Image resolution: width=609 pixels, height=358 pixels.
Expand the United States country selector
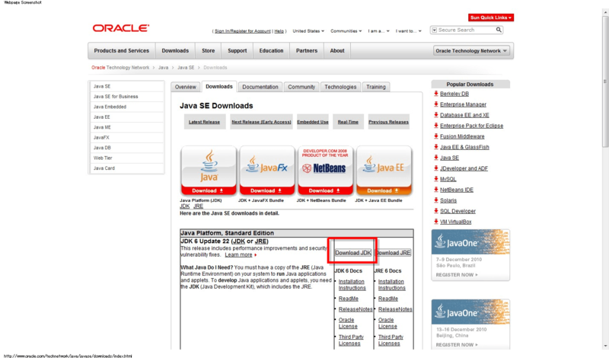[308, 31]
